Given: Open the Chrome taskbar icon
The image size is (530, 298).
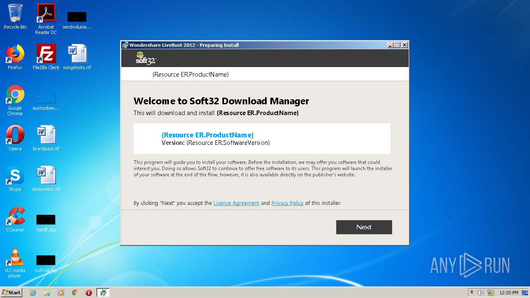Looking at the screenshot, I should tap(75, 293).
